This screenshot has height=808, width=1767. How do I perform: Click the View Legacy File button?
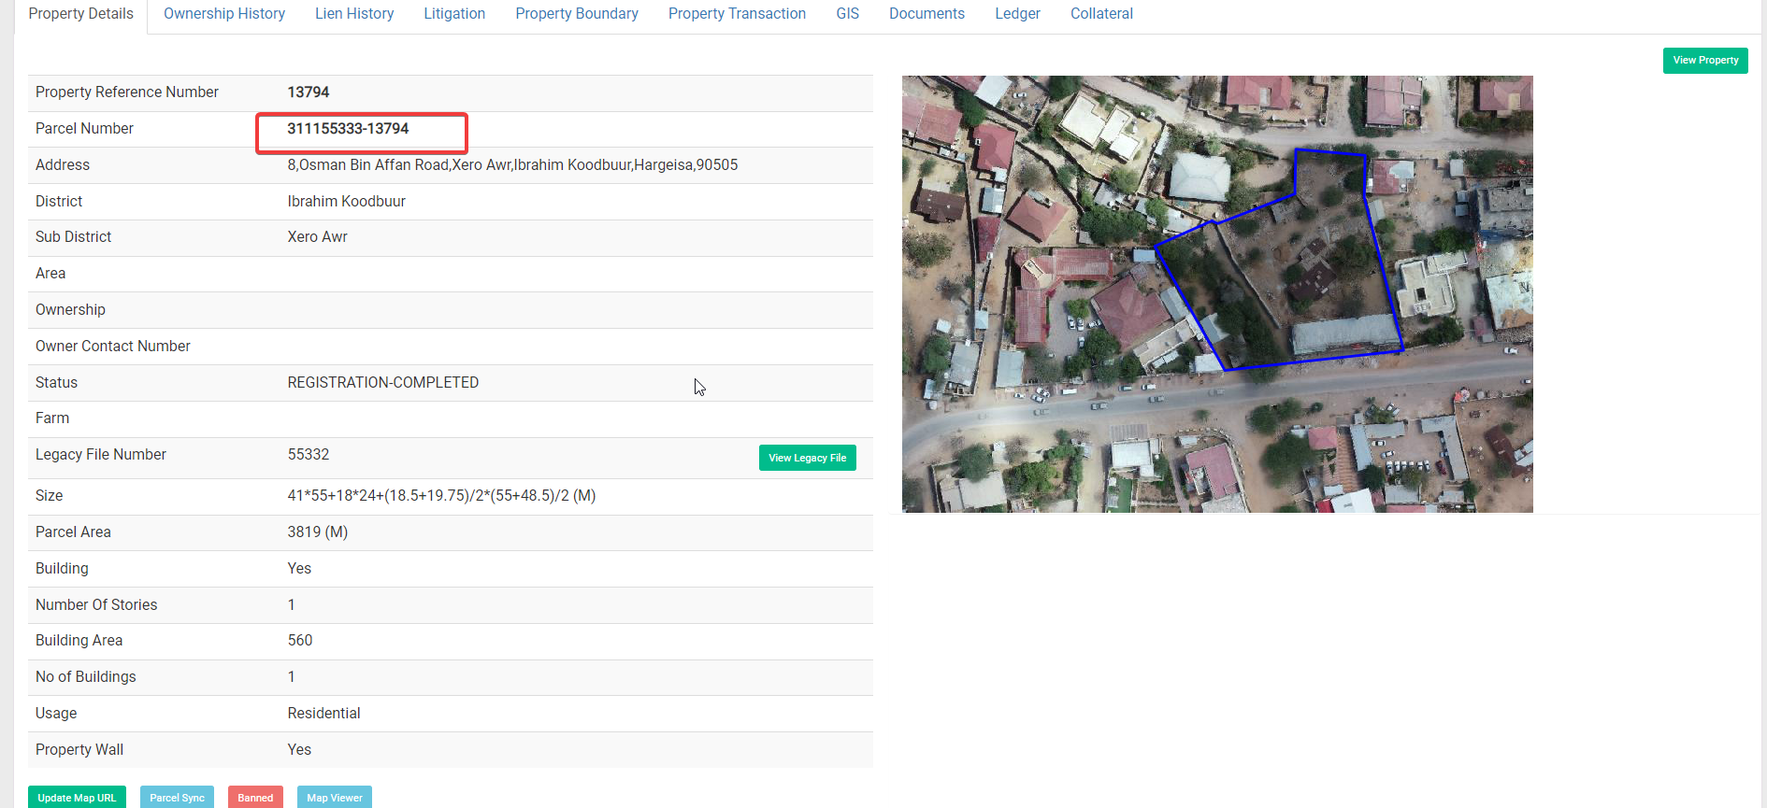click(808, 458)
